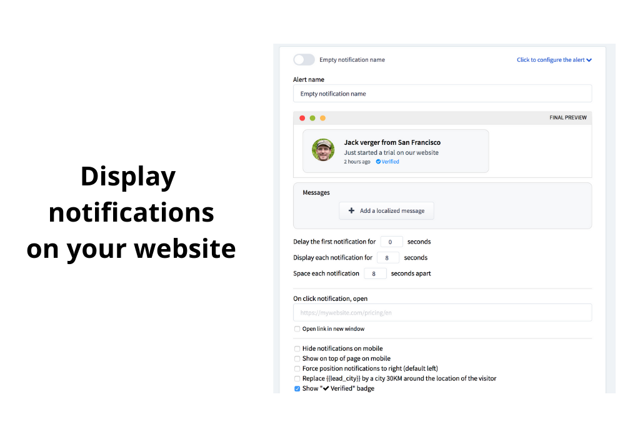Check Show on top of page on mobile
This screenshot has height=437, width=625.
(297, 359)
